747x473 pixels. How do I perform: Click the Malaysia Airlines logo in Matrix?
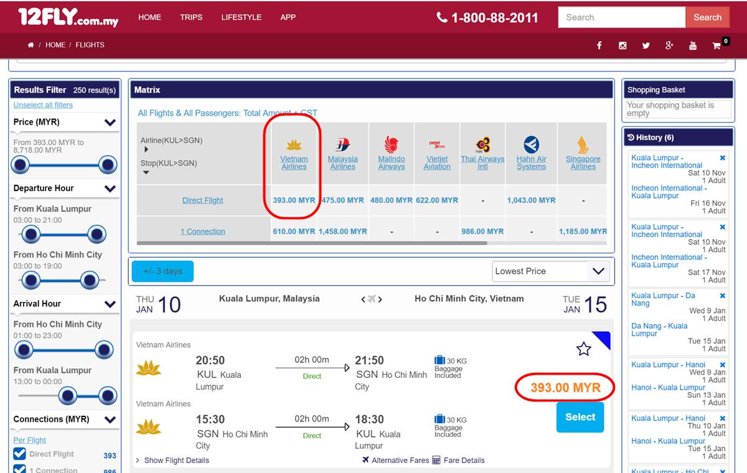point(343,145)
